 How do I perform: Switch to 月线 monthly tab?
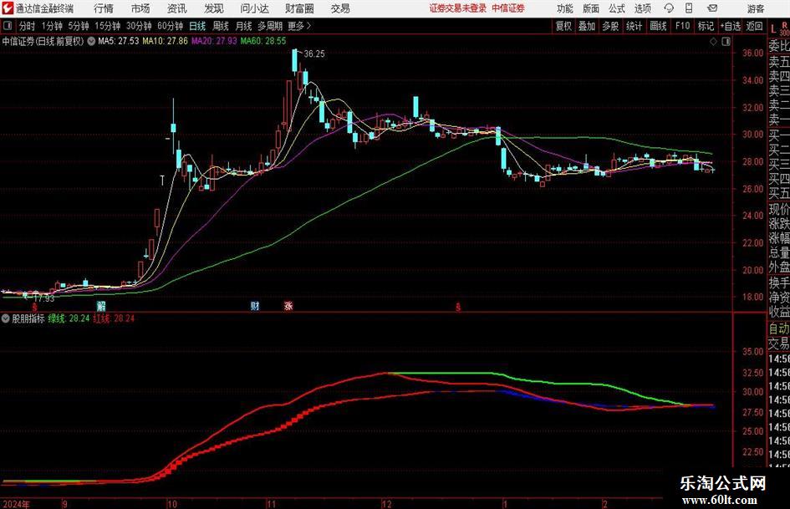pos(244,26)
